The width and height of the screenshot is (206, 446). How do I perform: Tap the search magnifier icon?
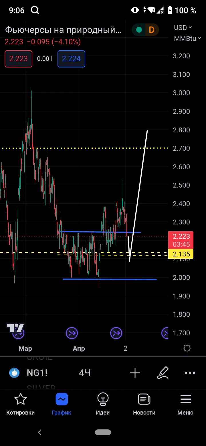click(x=35, y=11)
